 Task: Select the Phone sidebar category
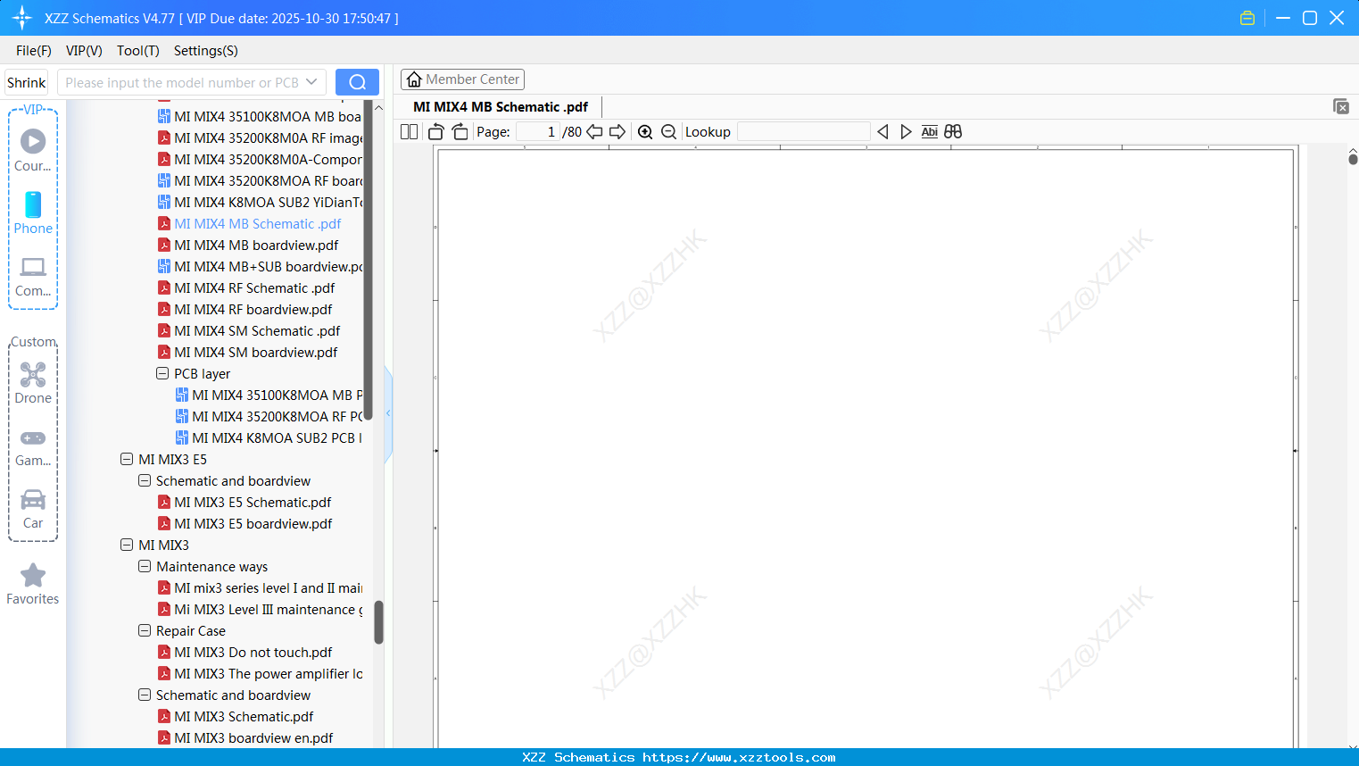point(33,212)
